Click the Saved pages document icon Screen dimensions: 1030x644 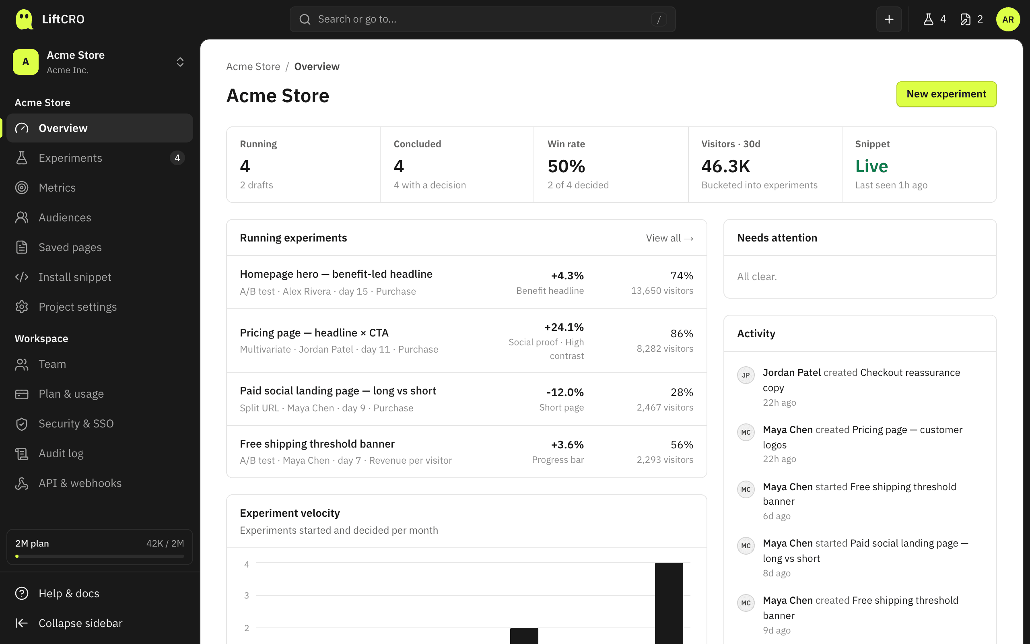point(22,248)
